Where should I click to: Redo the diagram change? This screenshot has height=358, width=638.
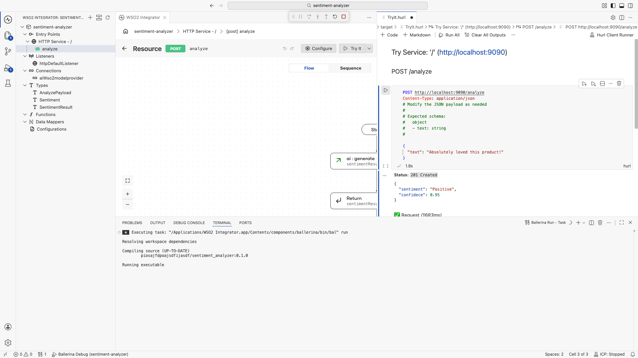pyautogui.click(x=292, y=48)
